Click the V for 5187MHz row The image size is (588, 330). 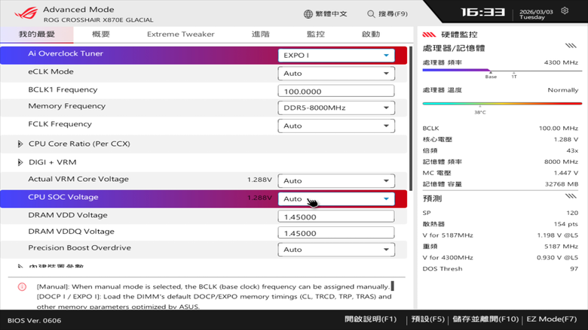click(x=501, y=235)
